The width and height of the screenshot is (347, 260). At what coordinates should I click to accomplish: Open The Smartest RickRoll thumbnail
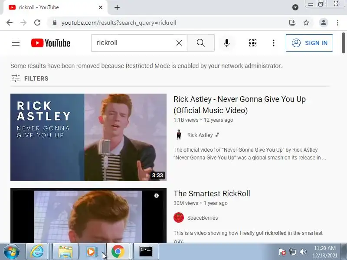coord(88,215)
